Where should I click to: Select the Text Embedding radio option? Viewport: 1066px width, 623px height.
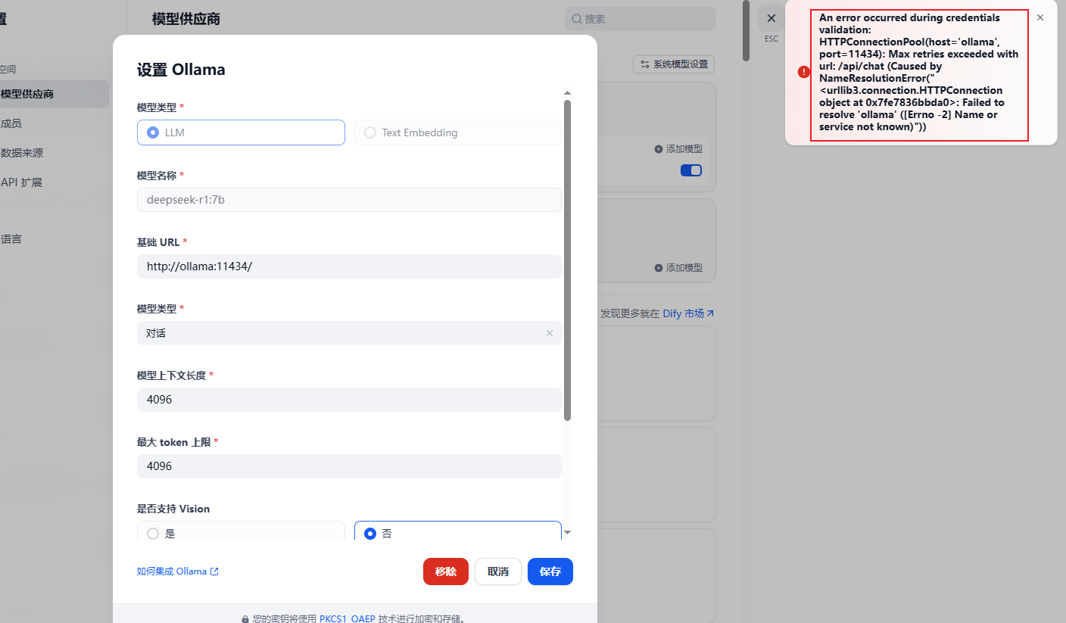pos(458,132)
